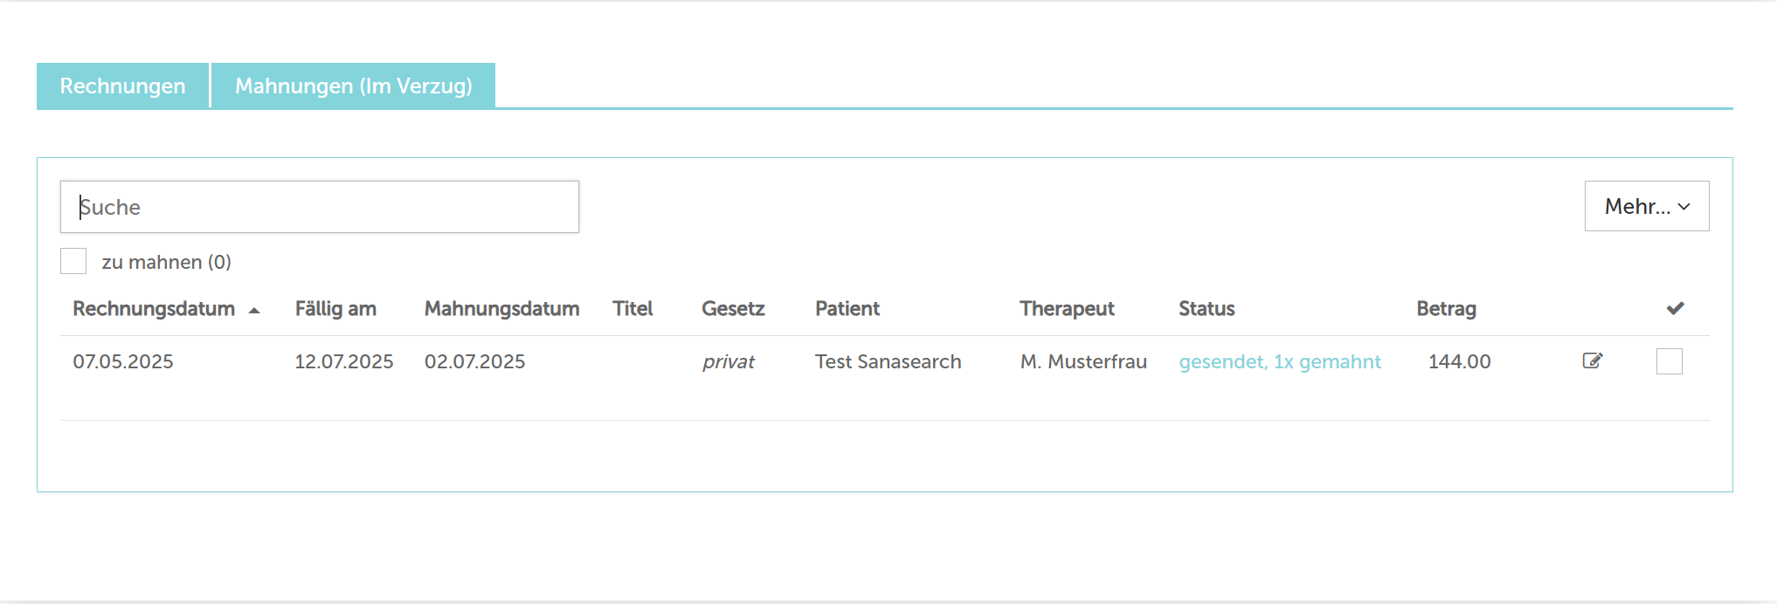Viewport: 1777px width, 604px height.
Task: Sort table by Patient column
Action: 847,308
